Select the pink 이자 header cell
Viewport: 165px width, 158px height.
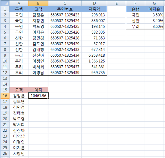(38, 90)
